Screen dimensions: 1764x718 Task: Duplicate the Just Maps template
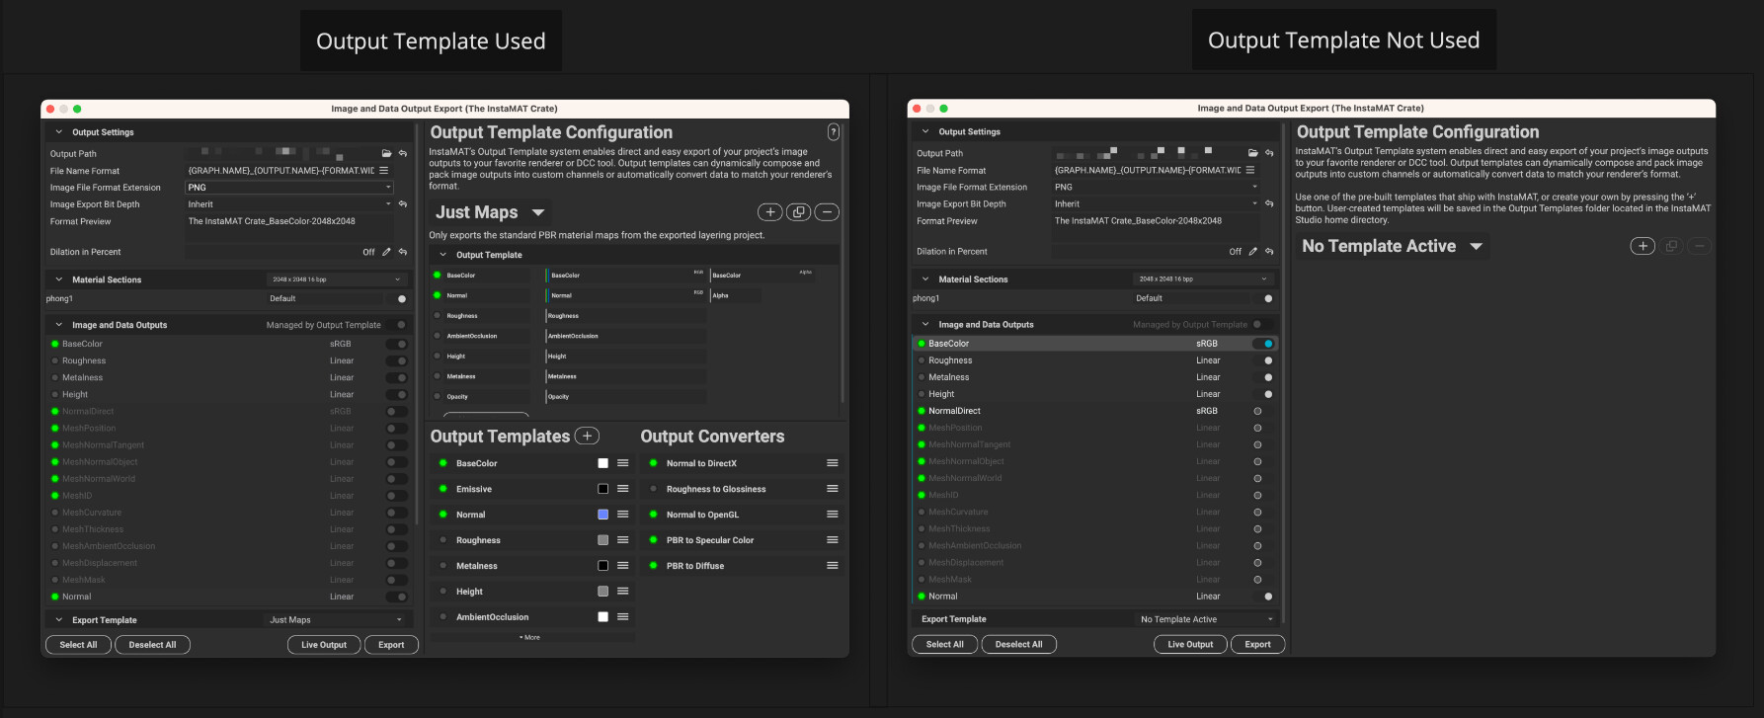pyautogui.click(x=798, y=212)
